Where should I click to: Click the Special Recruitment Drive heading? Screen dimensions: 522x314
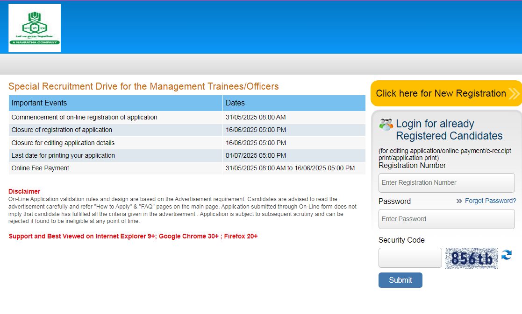pos(143,86)
